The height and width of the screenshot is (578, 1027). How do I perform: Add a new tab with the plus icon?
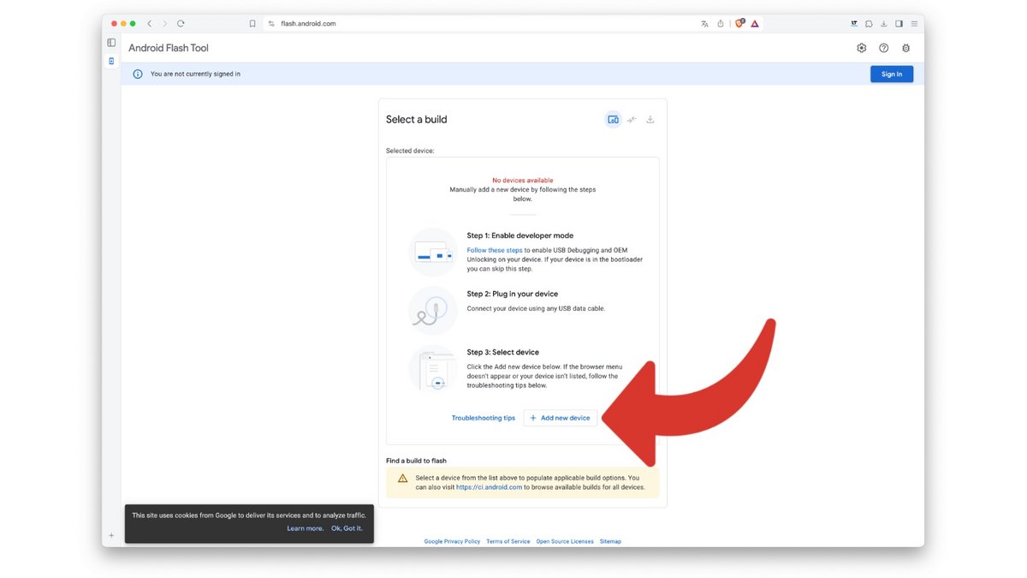(111, 535)
